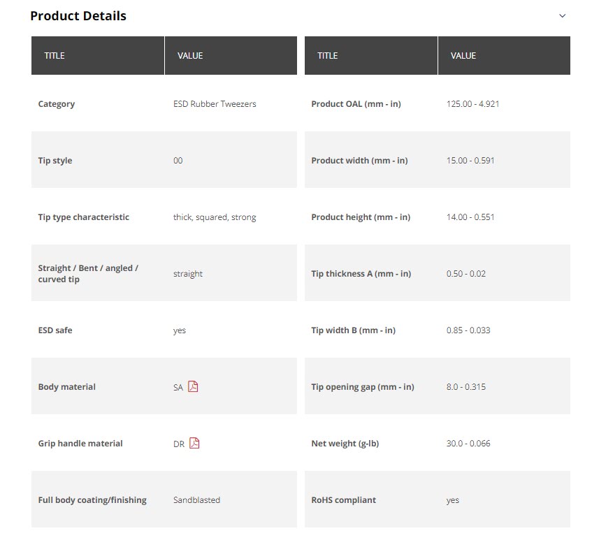Collapse the Product Details section chevron

tap(562, 16)
